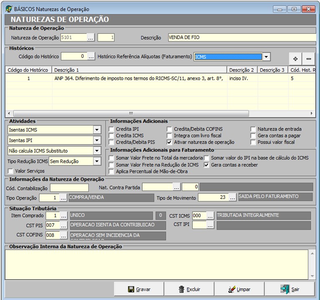
Task: Click the plus icon to add histórico
Action: pyautogui.click(x=295, y=59)
